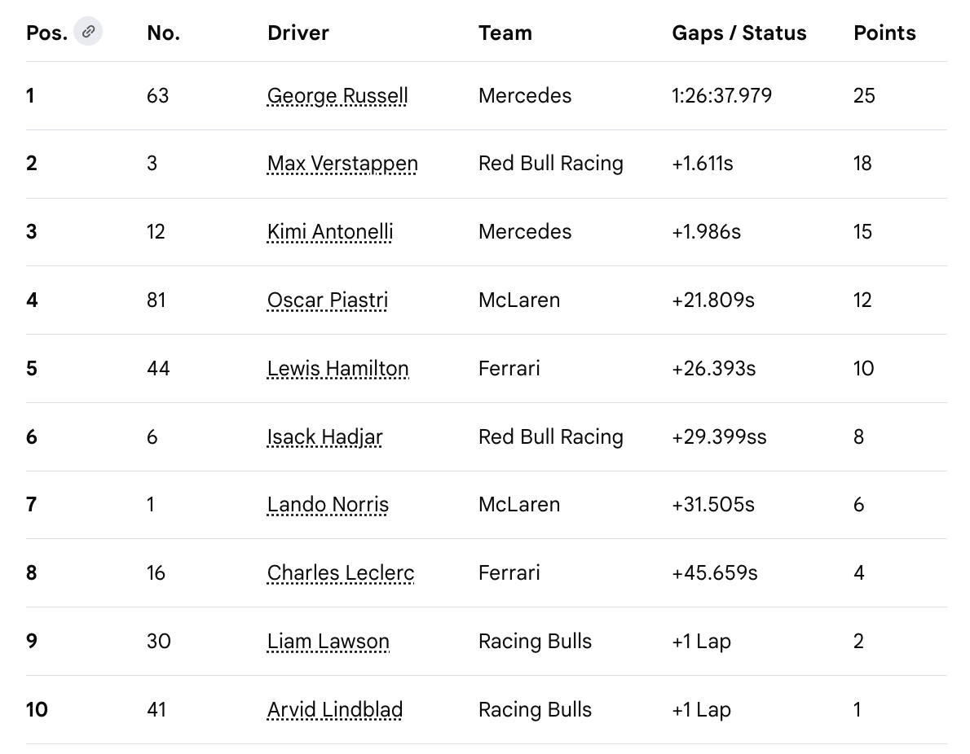Image resolution: width=970 pixels, height=754 pixels.
Task: Open Oscar Piastri driver link
Action: click(x=327, y=300)
